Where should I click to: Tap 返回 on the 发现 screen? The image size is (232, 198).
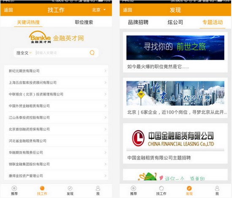point(127,10)
